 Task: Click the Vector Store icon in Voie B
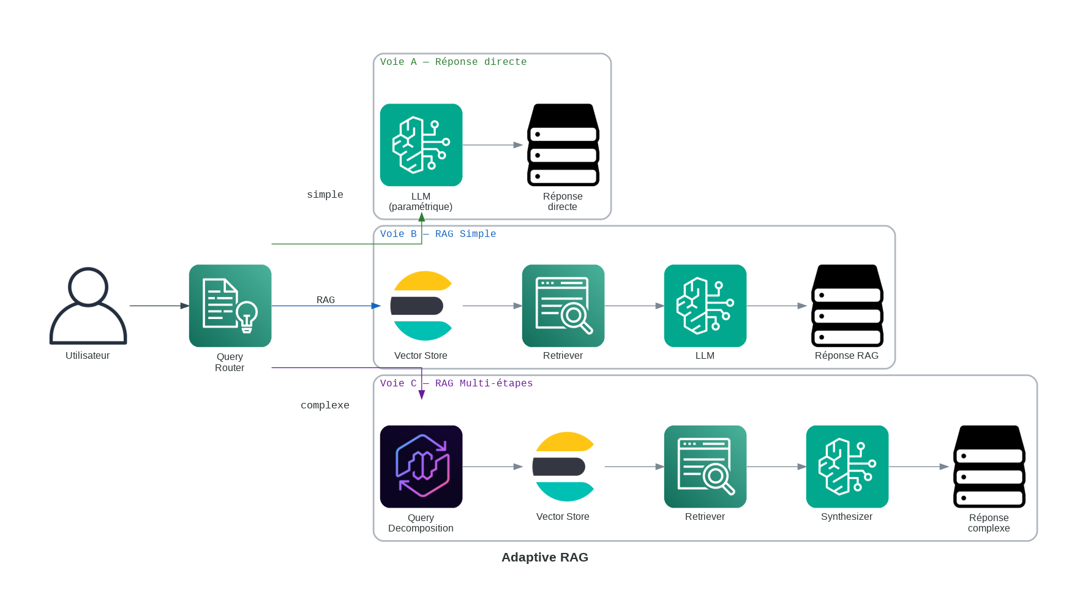pyautogui.click(x=421, y=306)
